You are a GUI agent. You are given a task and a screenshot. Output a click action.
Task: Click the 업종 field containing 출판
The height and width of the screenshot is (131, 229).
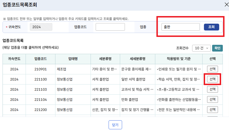click(x=181, y=27)
